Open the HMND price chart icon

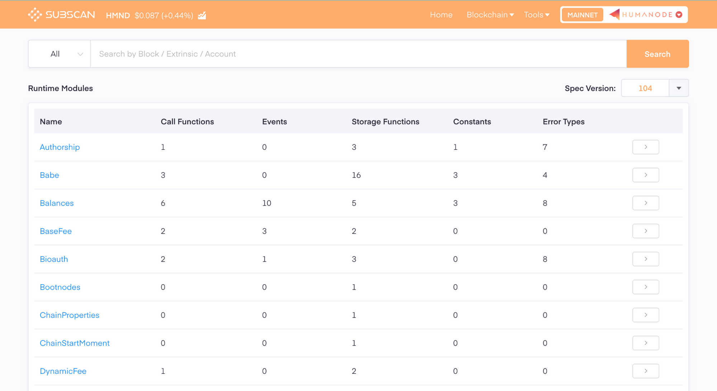[202, 15]
